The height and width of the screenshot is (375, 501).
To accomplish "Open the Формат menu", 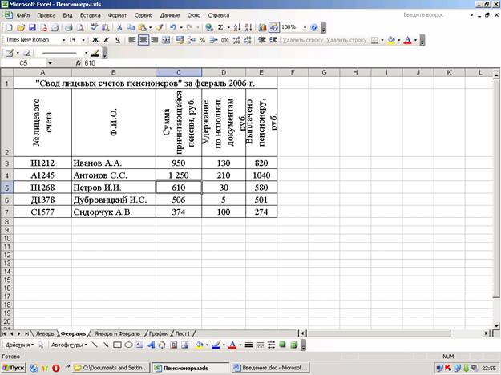I will tap(116, 15).
